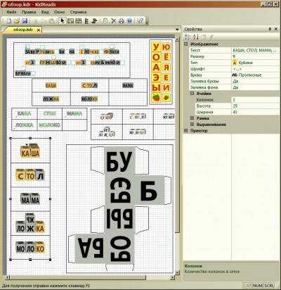Viewport: 281px width, 290px height.
Task: Click the ЛОЖКА cubes image in the selected column
Action: pos(30,223)
